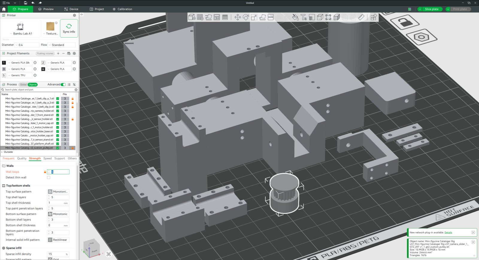The height and width of the screenshot is (260, 479).
Task: Open the nozzle Diameter 0.4 dropdown
Action: click(27, 45)
